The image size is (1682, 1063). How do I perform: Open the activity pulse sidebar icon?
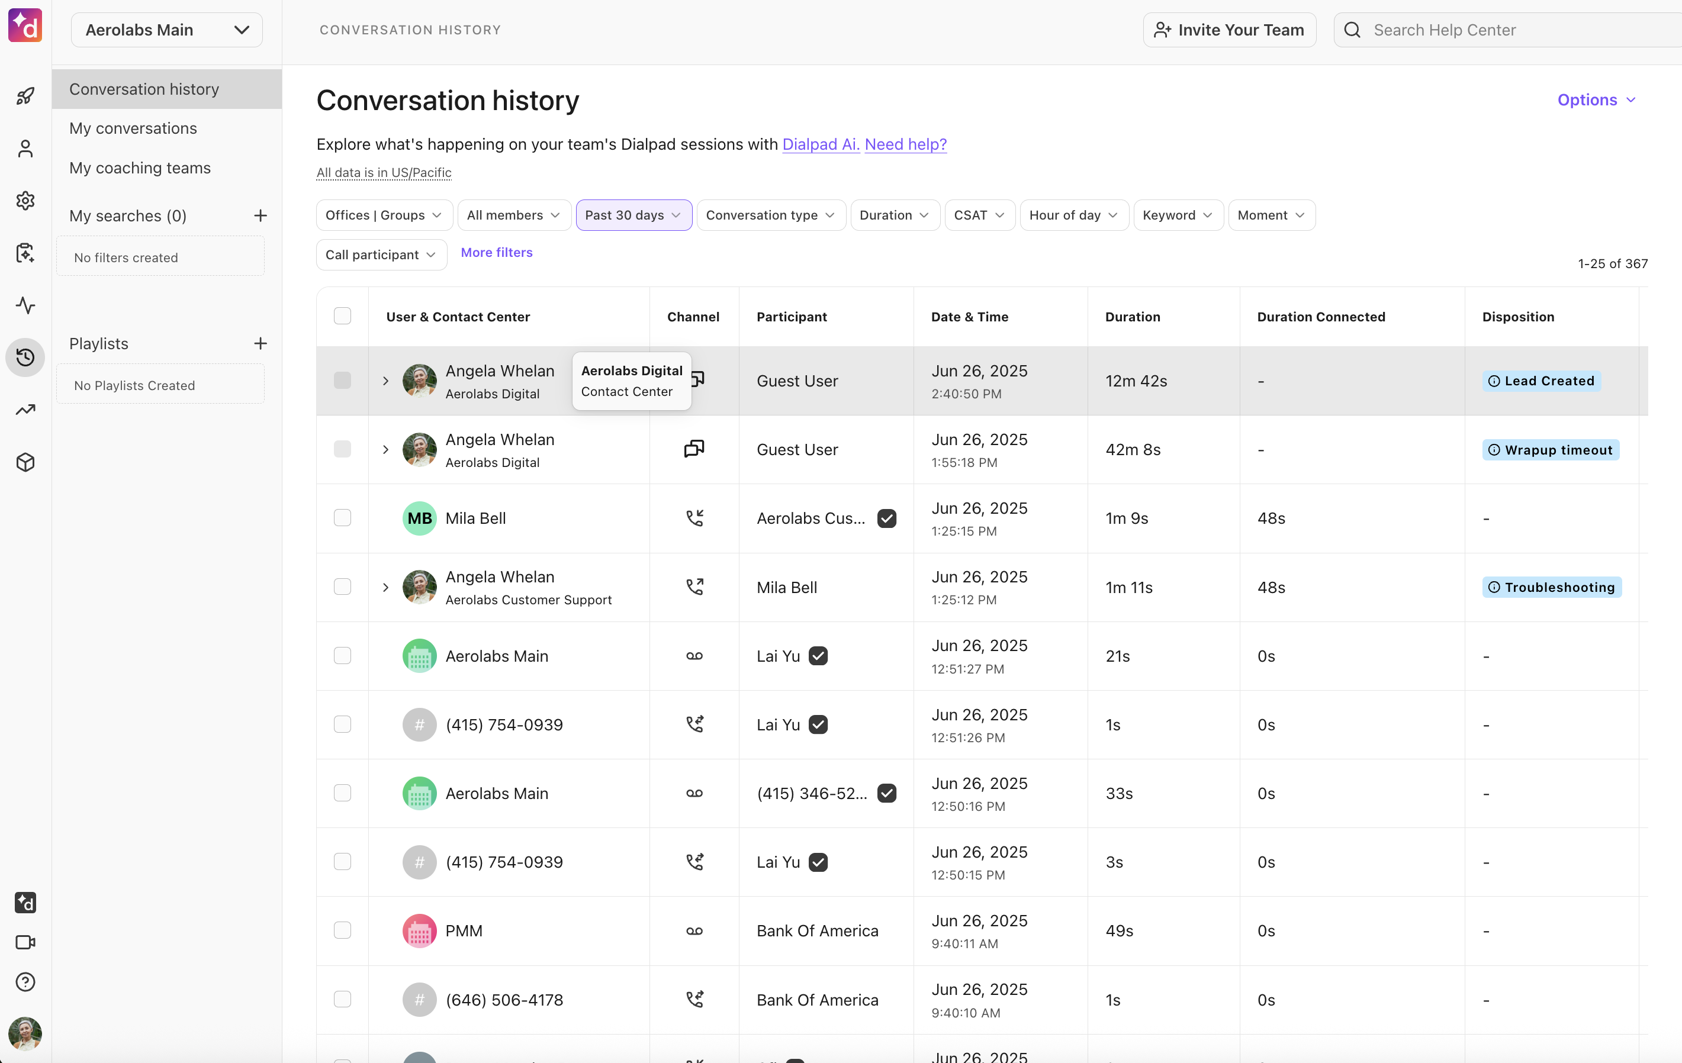coord(25,305)
